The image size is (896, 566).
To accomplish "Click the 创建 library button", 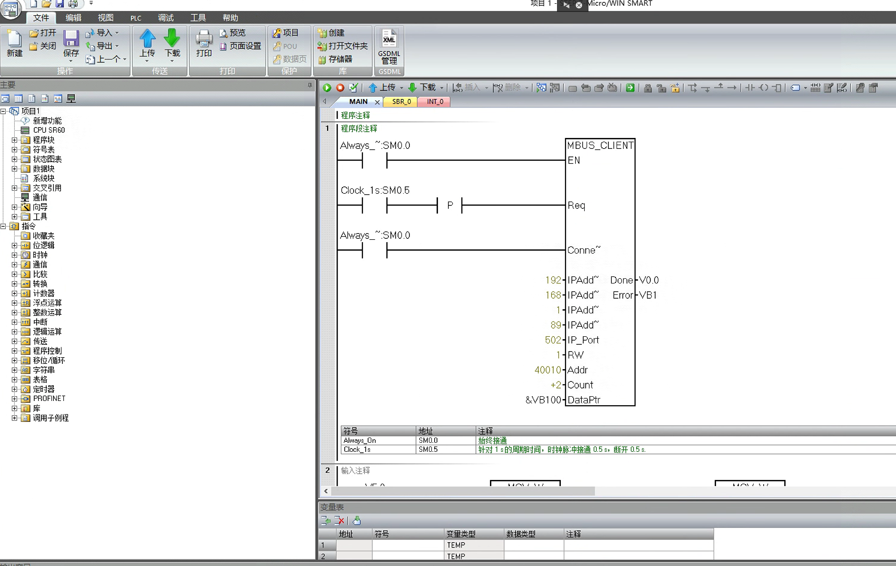I will 331,33.
